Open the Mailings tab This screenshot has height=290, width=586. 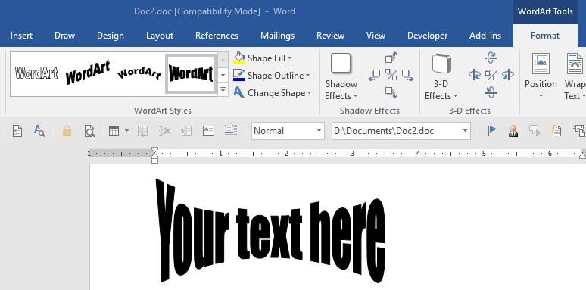(x=277, y=36)
